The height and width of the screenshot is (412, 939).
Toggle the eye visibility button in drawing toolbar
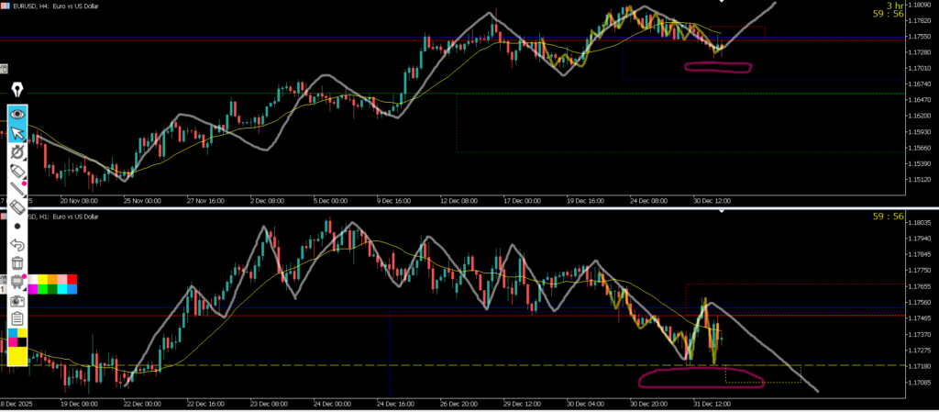tap(17, 115)
